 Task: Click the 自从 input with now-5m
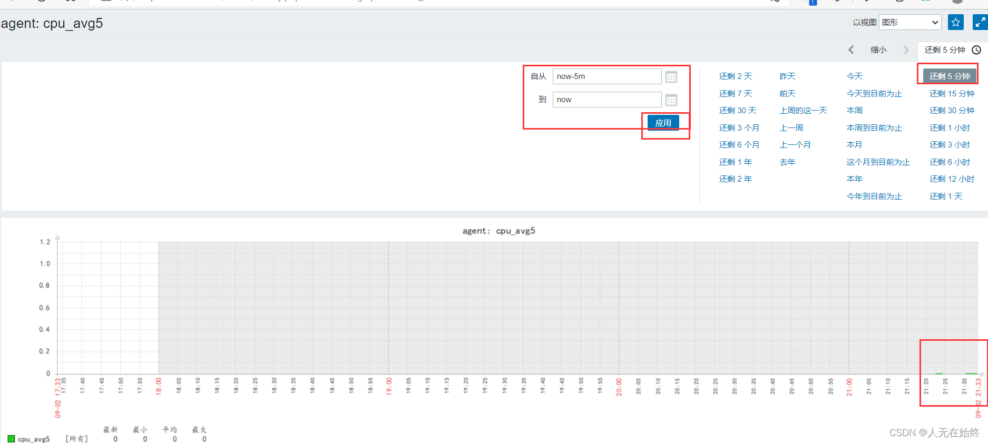click(x=607, y=76)
